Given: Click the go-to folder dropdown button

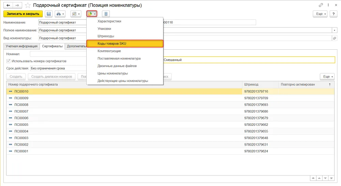Looking at the screenshot, I should coord(91,14).
